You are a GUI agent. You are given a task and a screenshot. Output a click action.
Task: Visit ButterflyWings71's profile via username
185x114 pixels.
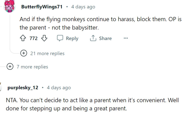point(42,7)
